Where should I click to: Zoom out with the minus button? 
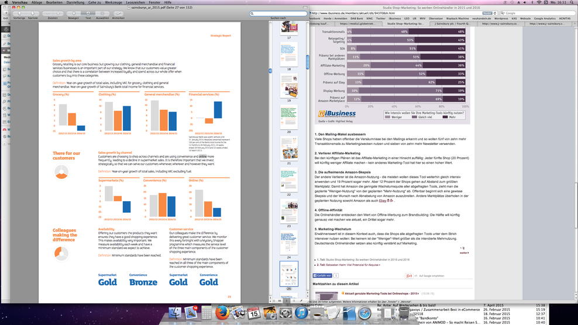(x=47, y=13)
